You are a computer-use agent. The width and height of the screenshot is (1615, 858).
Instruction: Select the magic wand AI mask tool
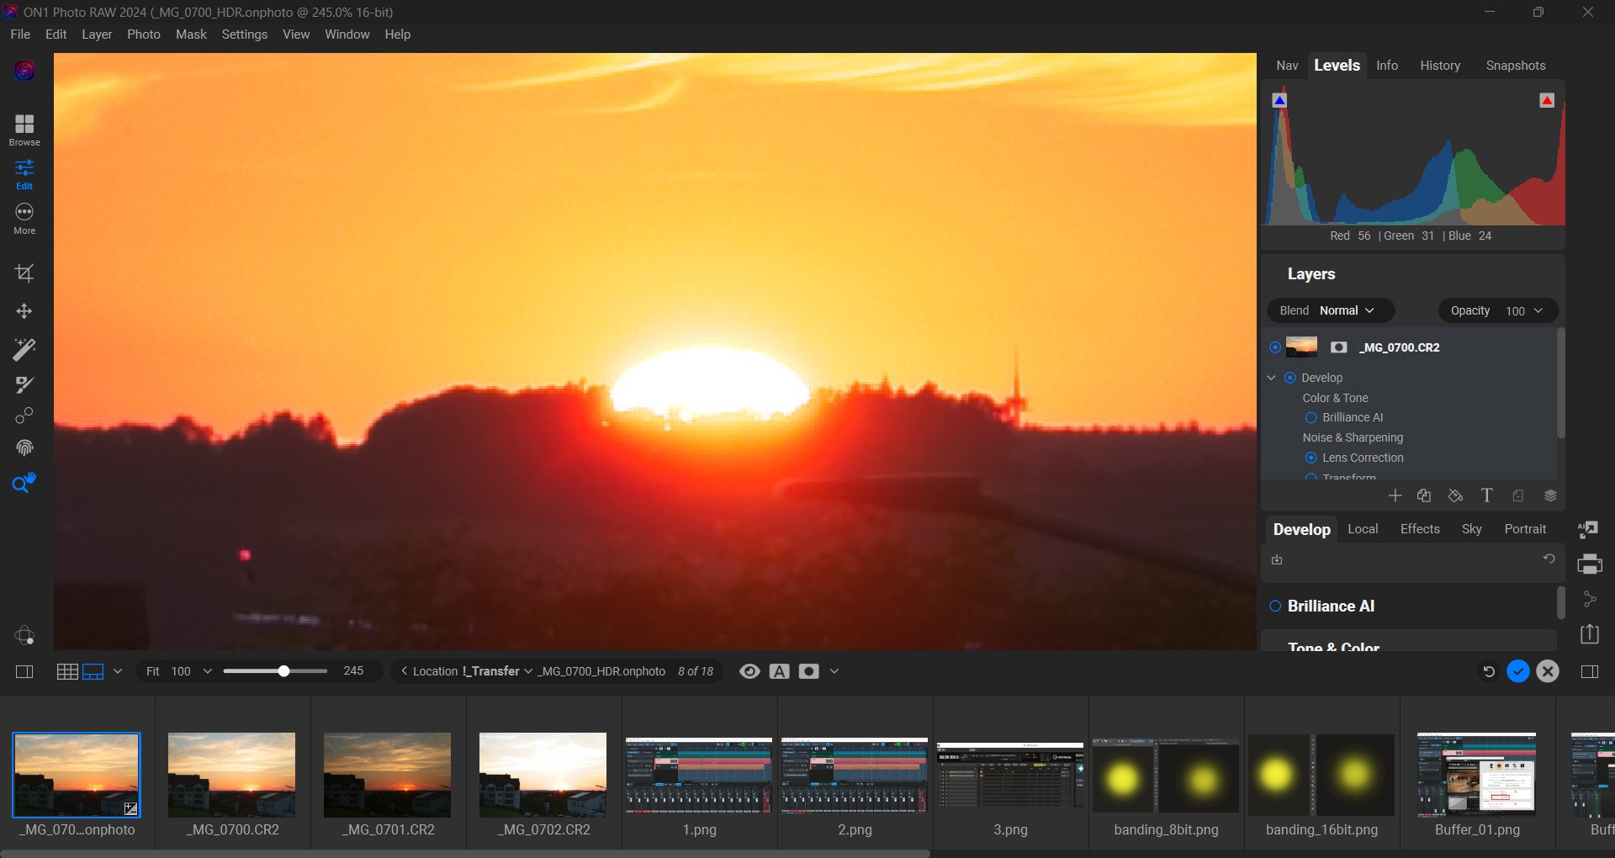[x=24, y=348]
